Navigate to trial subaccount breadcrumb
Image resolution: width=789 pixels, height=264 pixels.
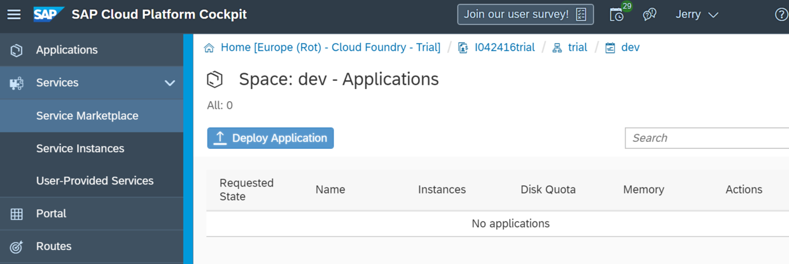click(577, 48)
